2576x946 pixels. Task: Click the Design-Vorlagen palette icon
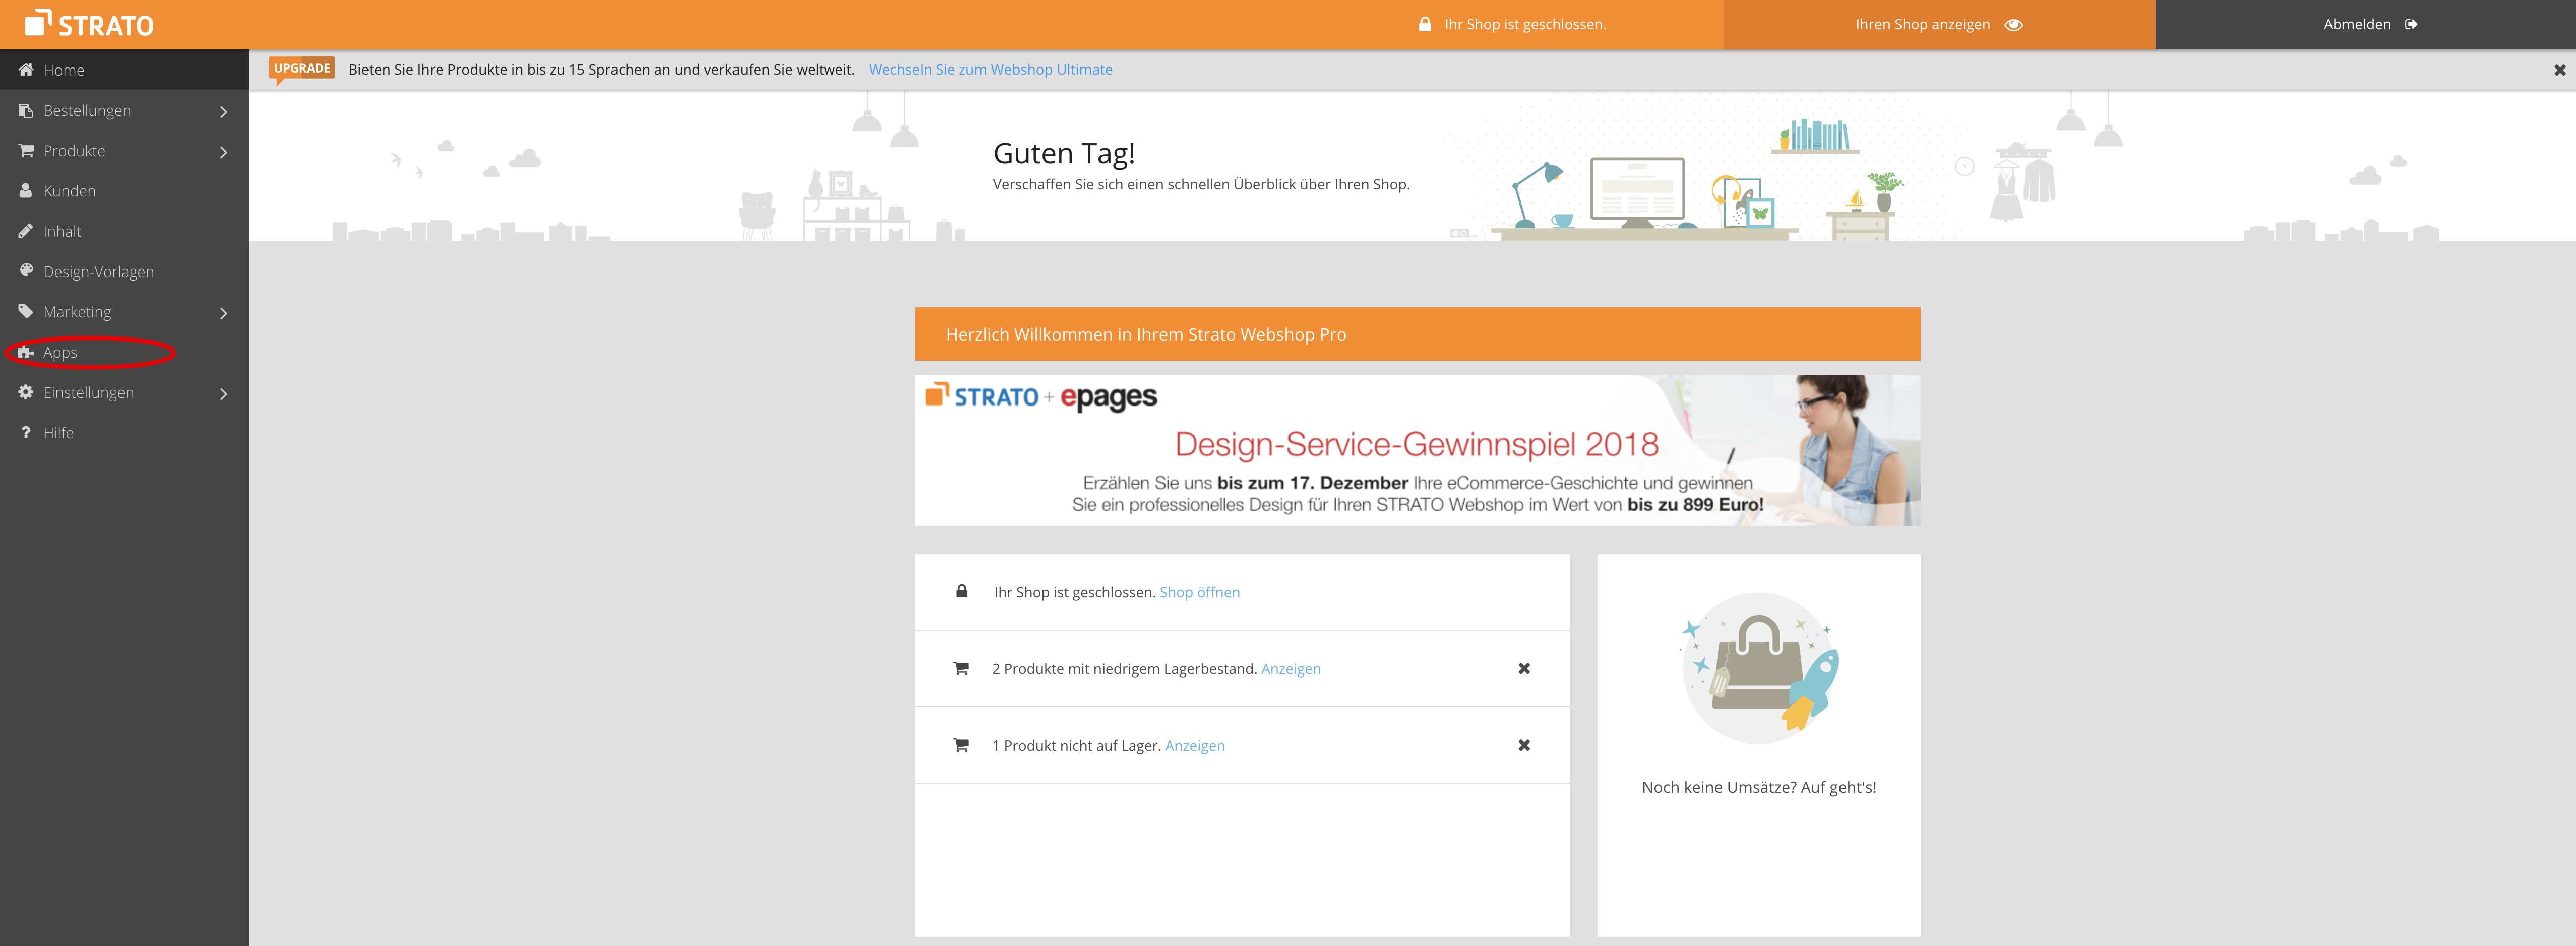point(26,271)
